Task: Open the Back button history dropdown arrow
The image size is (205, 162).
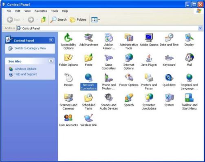Action: point(23,19)
